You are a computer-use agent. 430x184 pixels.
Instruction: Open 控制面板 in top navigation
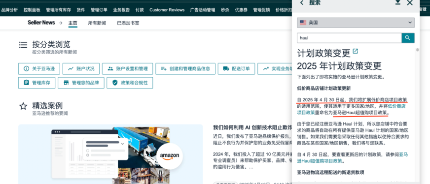(32, 10)
